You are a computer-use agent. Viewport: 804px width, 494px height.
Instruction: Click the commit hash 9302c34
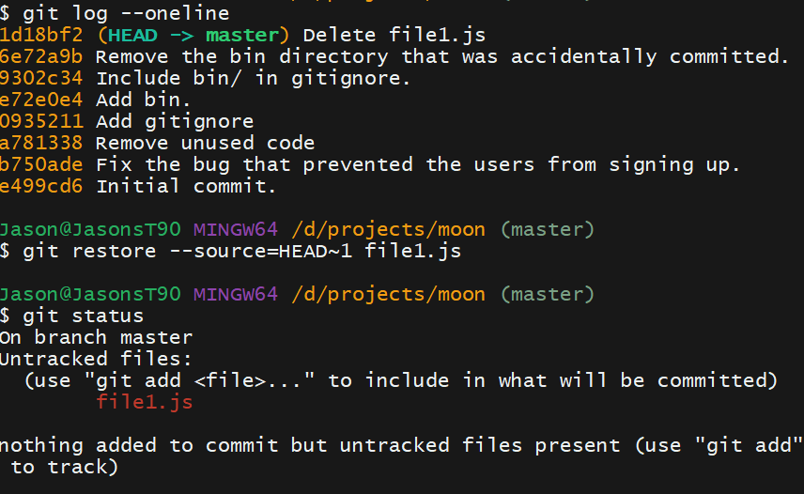pyautogui.click(x=41, y=79)
